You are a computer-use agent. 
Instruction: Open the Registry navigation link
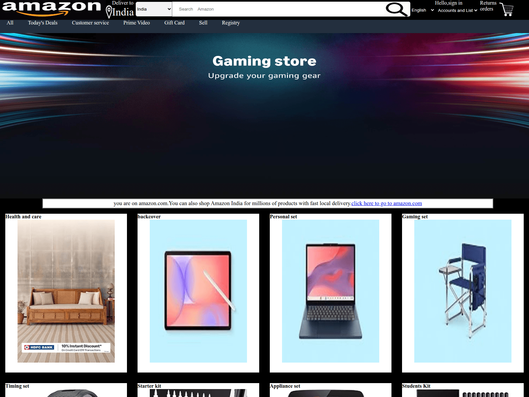231,23
